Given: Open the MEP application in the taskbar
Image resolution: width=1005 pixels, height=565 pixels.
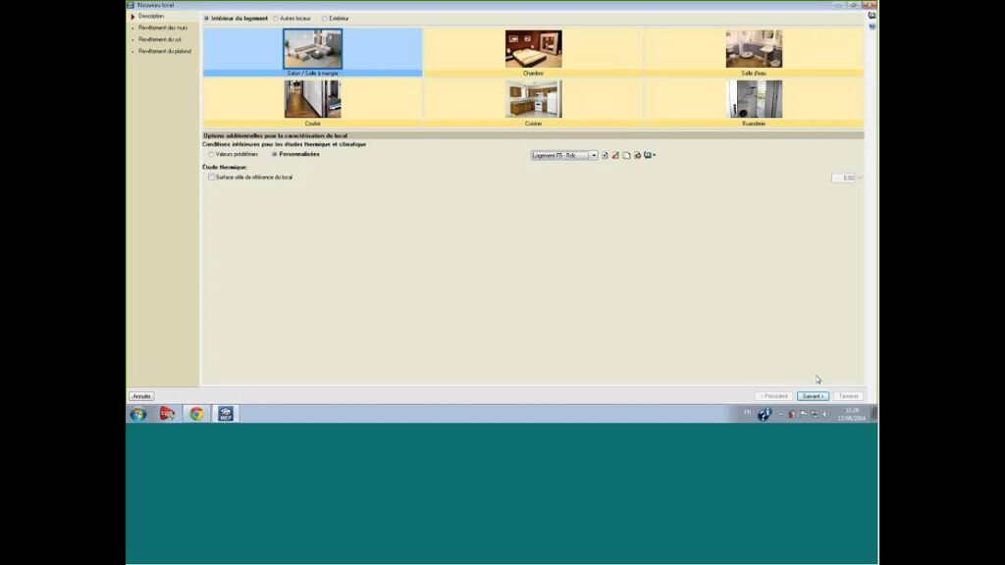Looking at the screenshot, I should tap(226, 414).
